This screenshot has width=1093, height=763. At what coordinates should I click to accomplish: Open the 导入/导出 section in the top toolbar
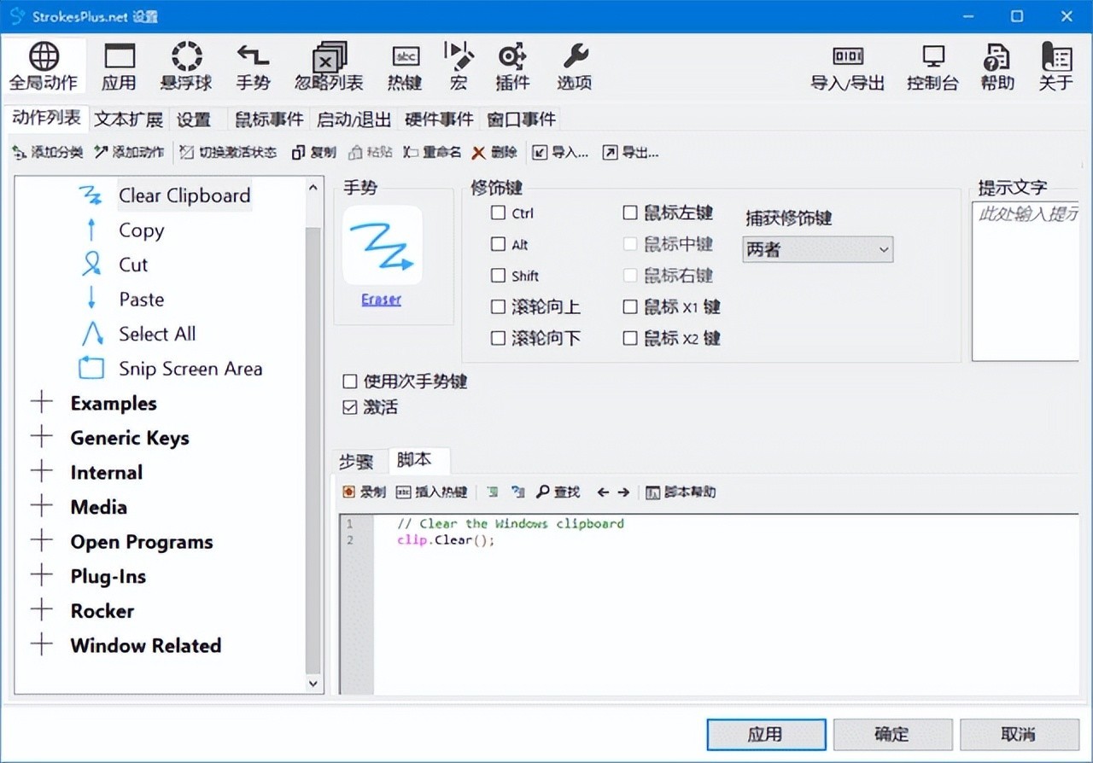[x=847, y=67]
